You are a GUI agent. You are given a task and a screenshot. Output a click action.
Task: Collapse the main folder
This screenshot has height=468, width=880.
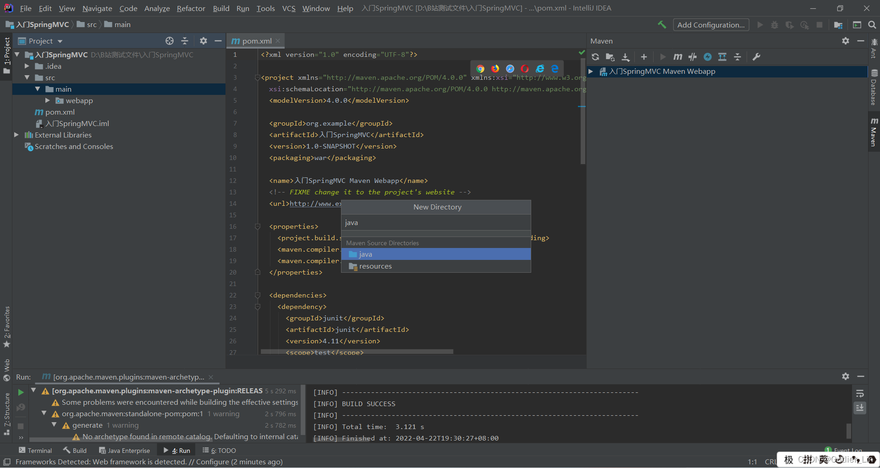(x=38, y=89)
